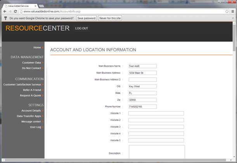Click the State field
The height and width of the screenshot is (163, 237).
coord(142,93)
